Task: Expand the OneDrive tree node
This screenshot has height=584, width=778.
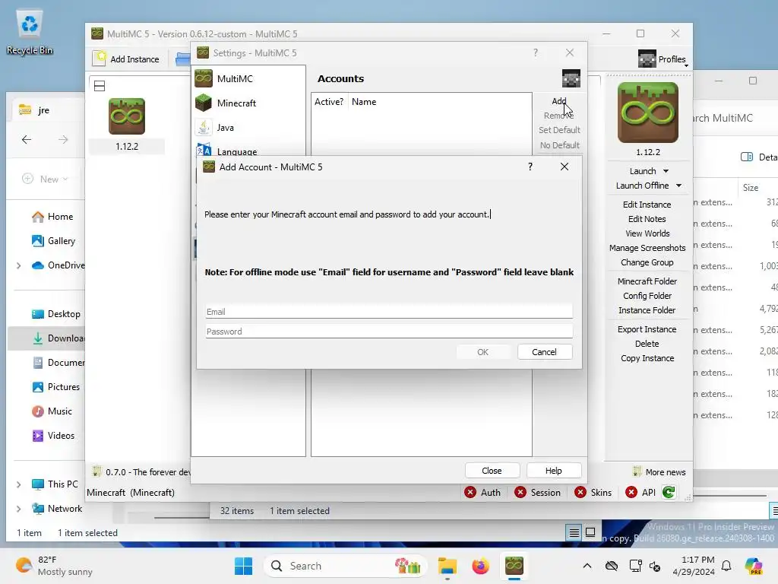Action: coord(19,265)
